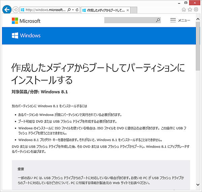This screenshot has width=202, height=192.
Task: Click the Microsoft four-color logo
Action: (x=15, y=21)
